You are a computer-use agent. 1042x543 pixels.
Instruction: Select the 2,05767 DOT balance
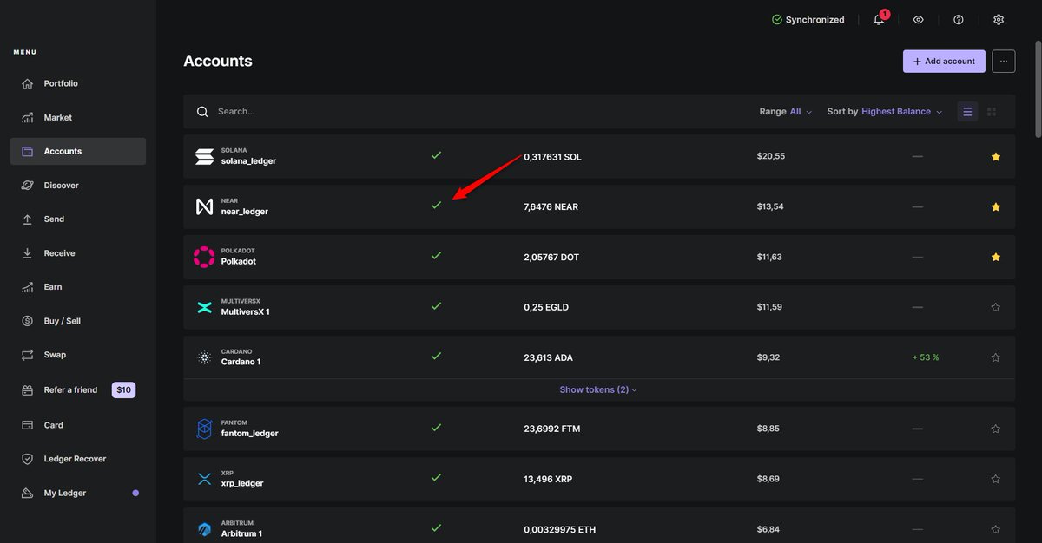point(551,258)
